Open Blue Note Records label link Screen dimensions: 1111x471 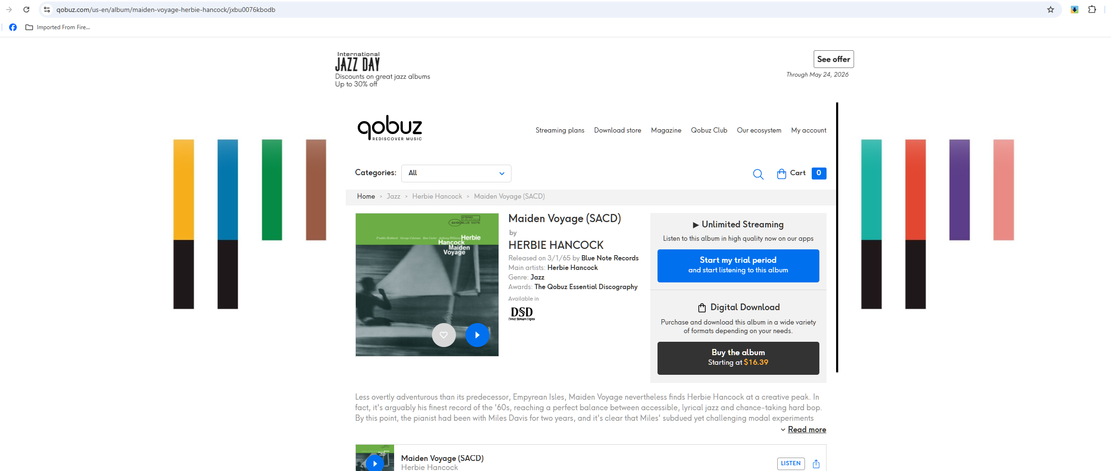point(610,258)
